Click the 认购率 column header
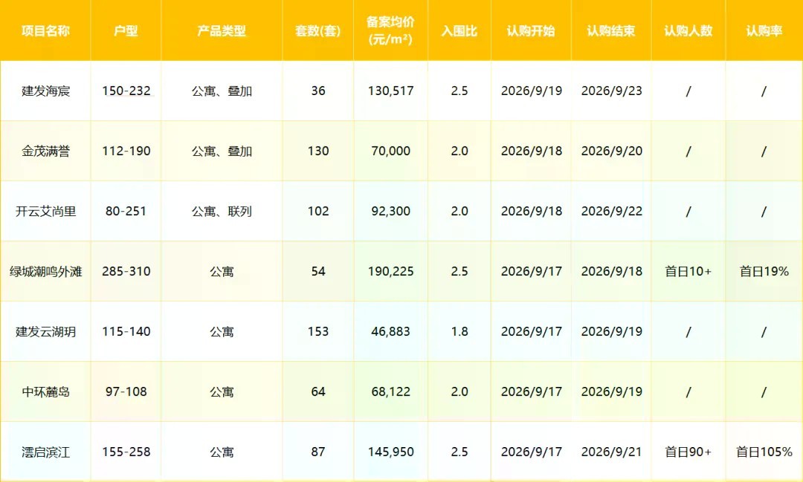Viewport: 803px width, 482px height. (x=764, y=30)
